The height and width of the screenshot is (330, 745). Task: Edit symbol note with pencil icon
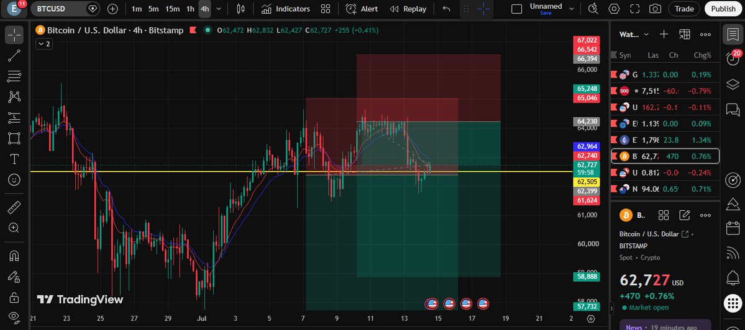685,215
